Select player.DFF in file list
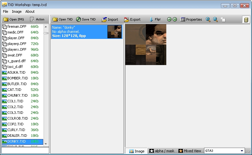This screenshot has width=252, height=155. coord(22,38)
